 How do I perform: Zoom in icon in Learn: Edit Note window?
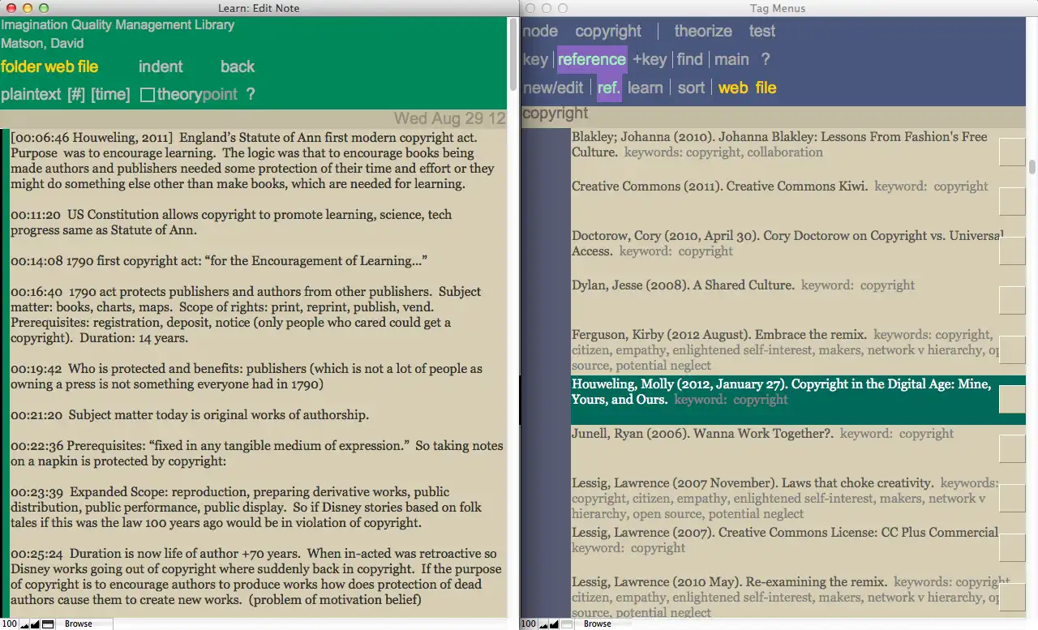36,624
